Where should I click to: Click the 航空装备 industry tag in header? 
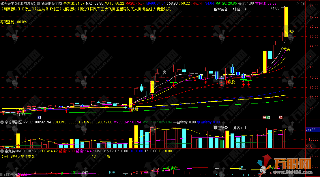click(42, 9)
